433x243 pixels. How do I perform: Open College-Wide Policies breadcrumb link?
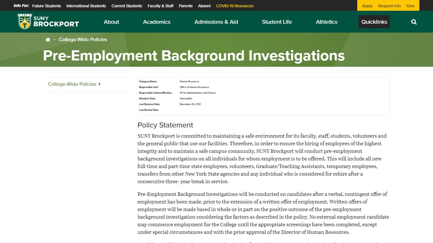(83, 40)
